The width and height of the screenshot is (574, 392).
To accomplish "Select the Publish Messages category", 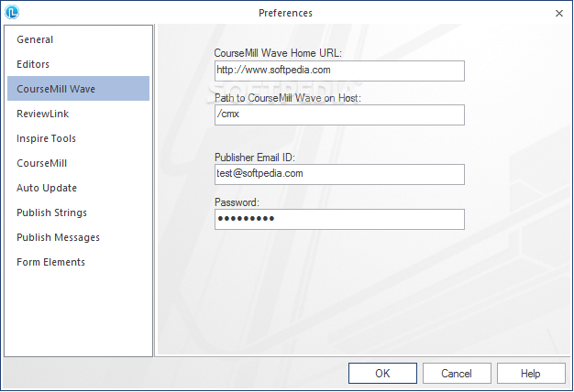I will 78,237.
